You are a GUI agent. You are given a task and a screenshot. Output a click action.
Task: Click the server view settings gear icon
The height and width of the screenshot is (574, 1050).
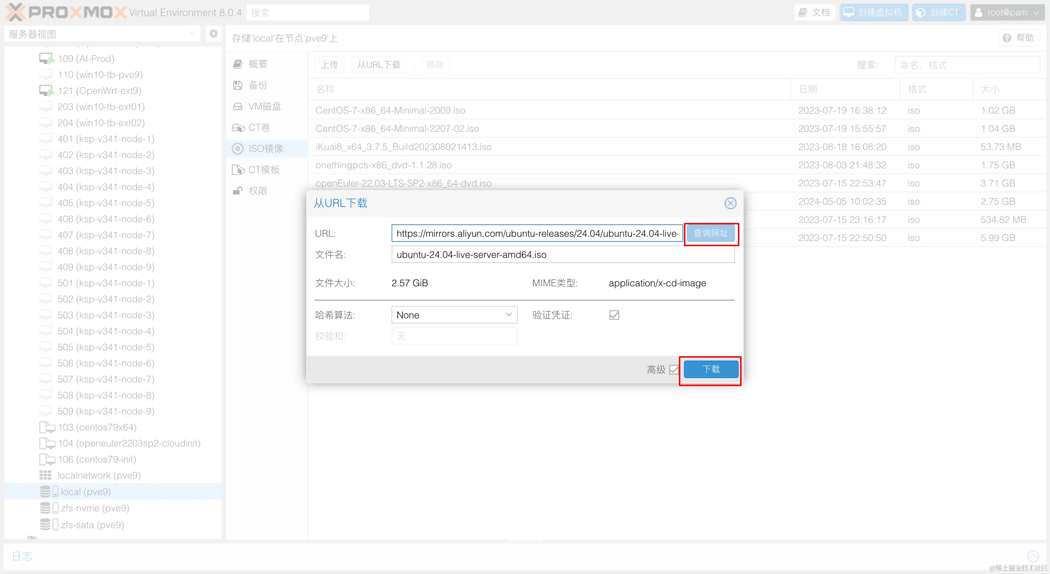(213, 34)
